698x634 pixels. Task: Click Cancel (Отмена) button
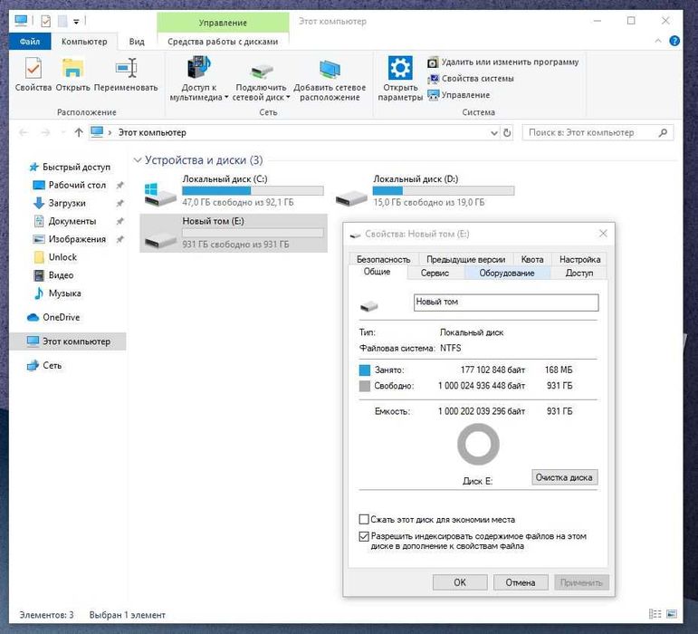tap(521, 582)
